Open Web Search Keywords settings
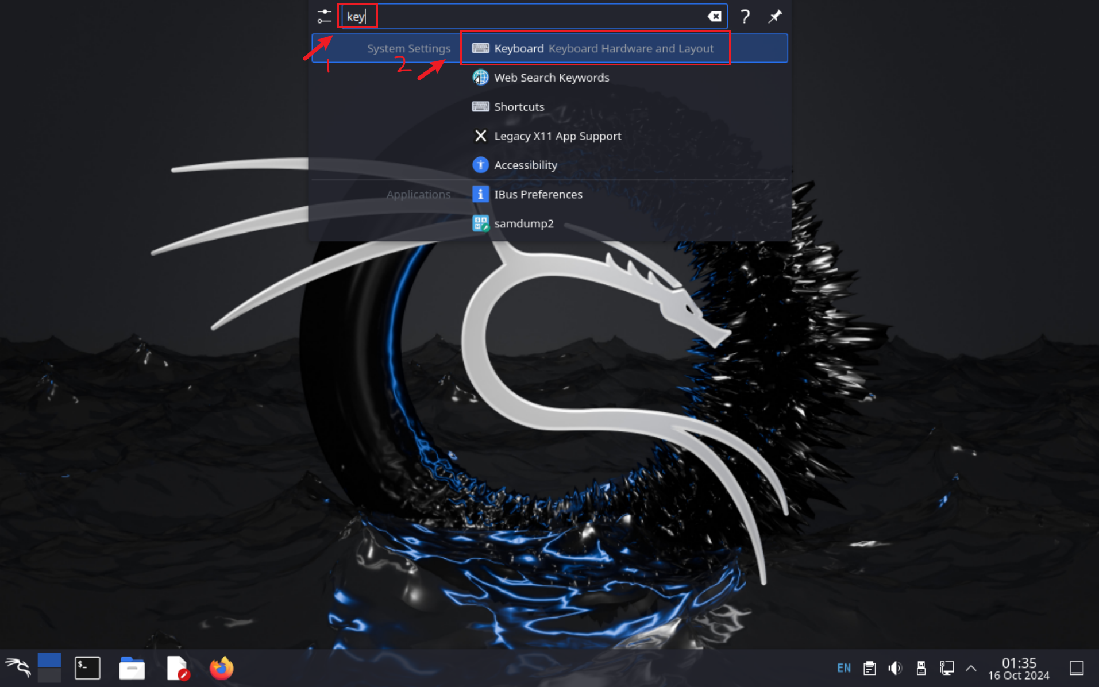Screen dimensions: 1099x687 click(551, 78)
